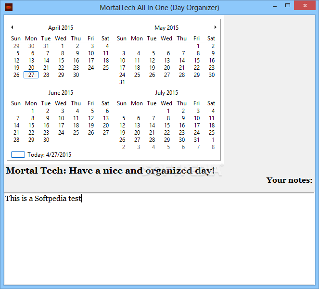Open the May 2015 month header
This screenshot has width=319, height=289.
click(x=166, y=28)
